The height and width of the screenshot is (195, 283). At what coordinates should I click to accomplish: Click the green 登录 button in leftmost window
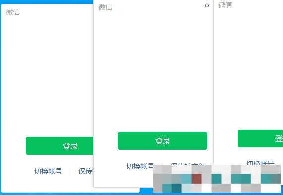(59, 146)
